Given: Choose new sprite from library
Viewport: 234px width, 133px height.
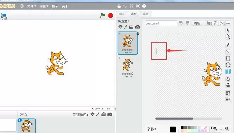Looking at the screenshot, I should 93,114.
